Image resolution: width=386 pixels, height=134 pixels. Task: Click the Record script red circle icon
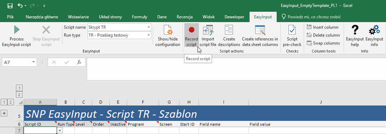192,30
